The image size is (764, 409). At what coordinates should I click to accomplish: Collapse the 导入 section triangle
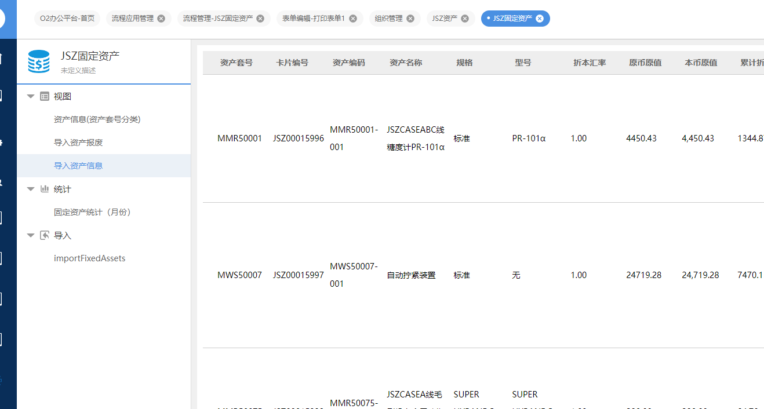(31, 235)
